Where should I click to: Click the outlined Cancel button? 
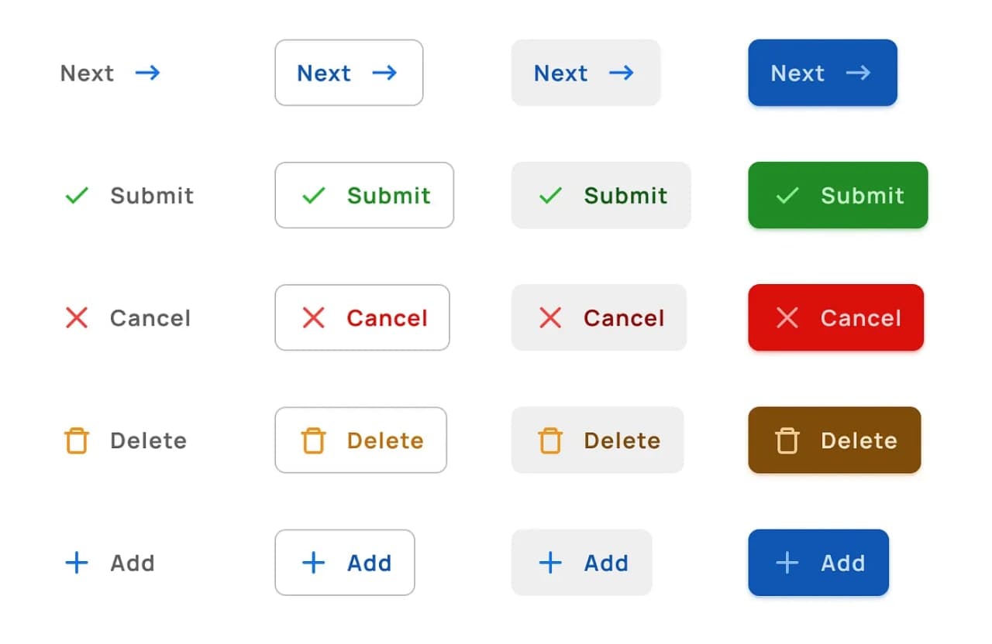(362, 317)
